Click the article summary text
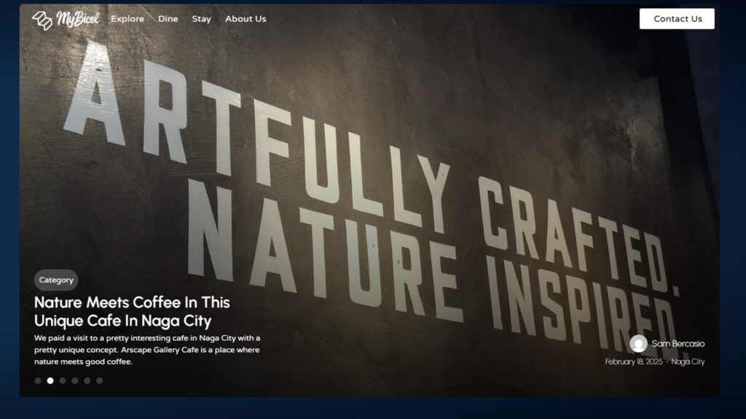This screenshot has width=746, height=419. (x=147, y=350)
